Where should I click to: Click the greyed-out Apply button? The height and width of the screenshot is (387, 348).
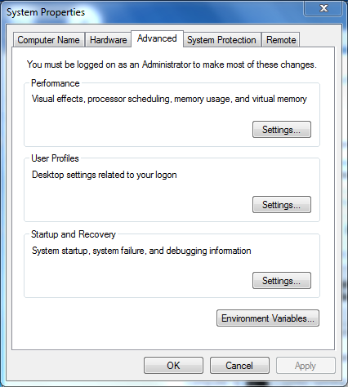pyautogui.click(x=306, y=366)
